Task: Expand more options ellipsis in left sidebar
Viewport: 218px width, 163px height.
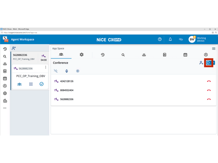Action: pyautogui.click(x=5, y=108)
